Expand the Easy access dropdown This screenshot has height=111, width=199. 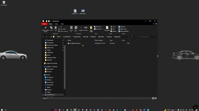tap(98, 29)
